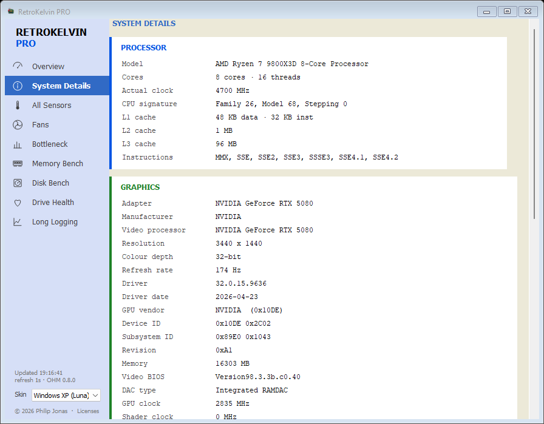Click the 'CPU signature' label

coord(149,104)
